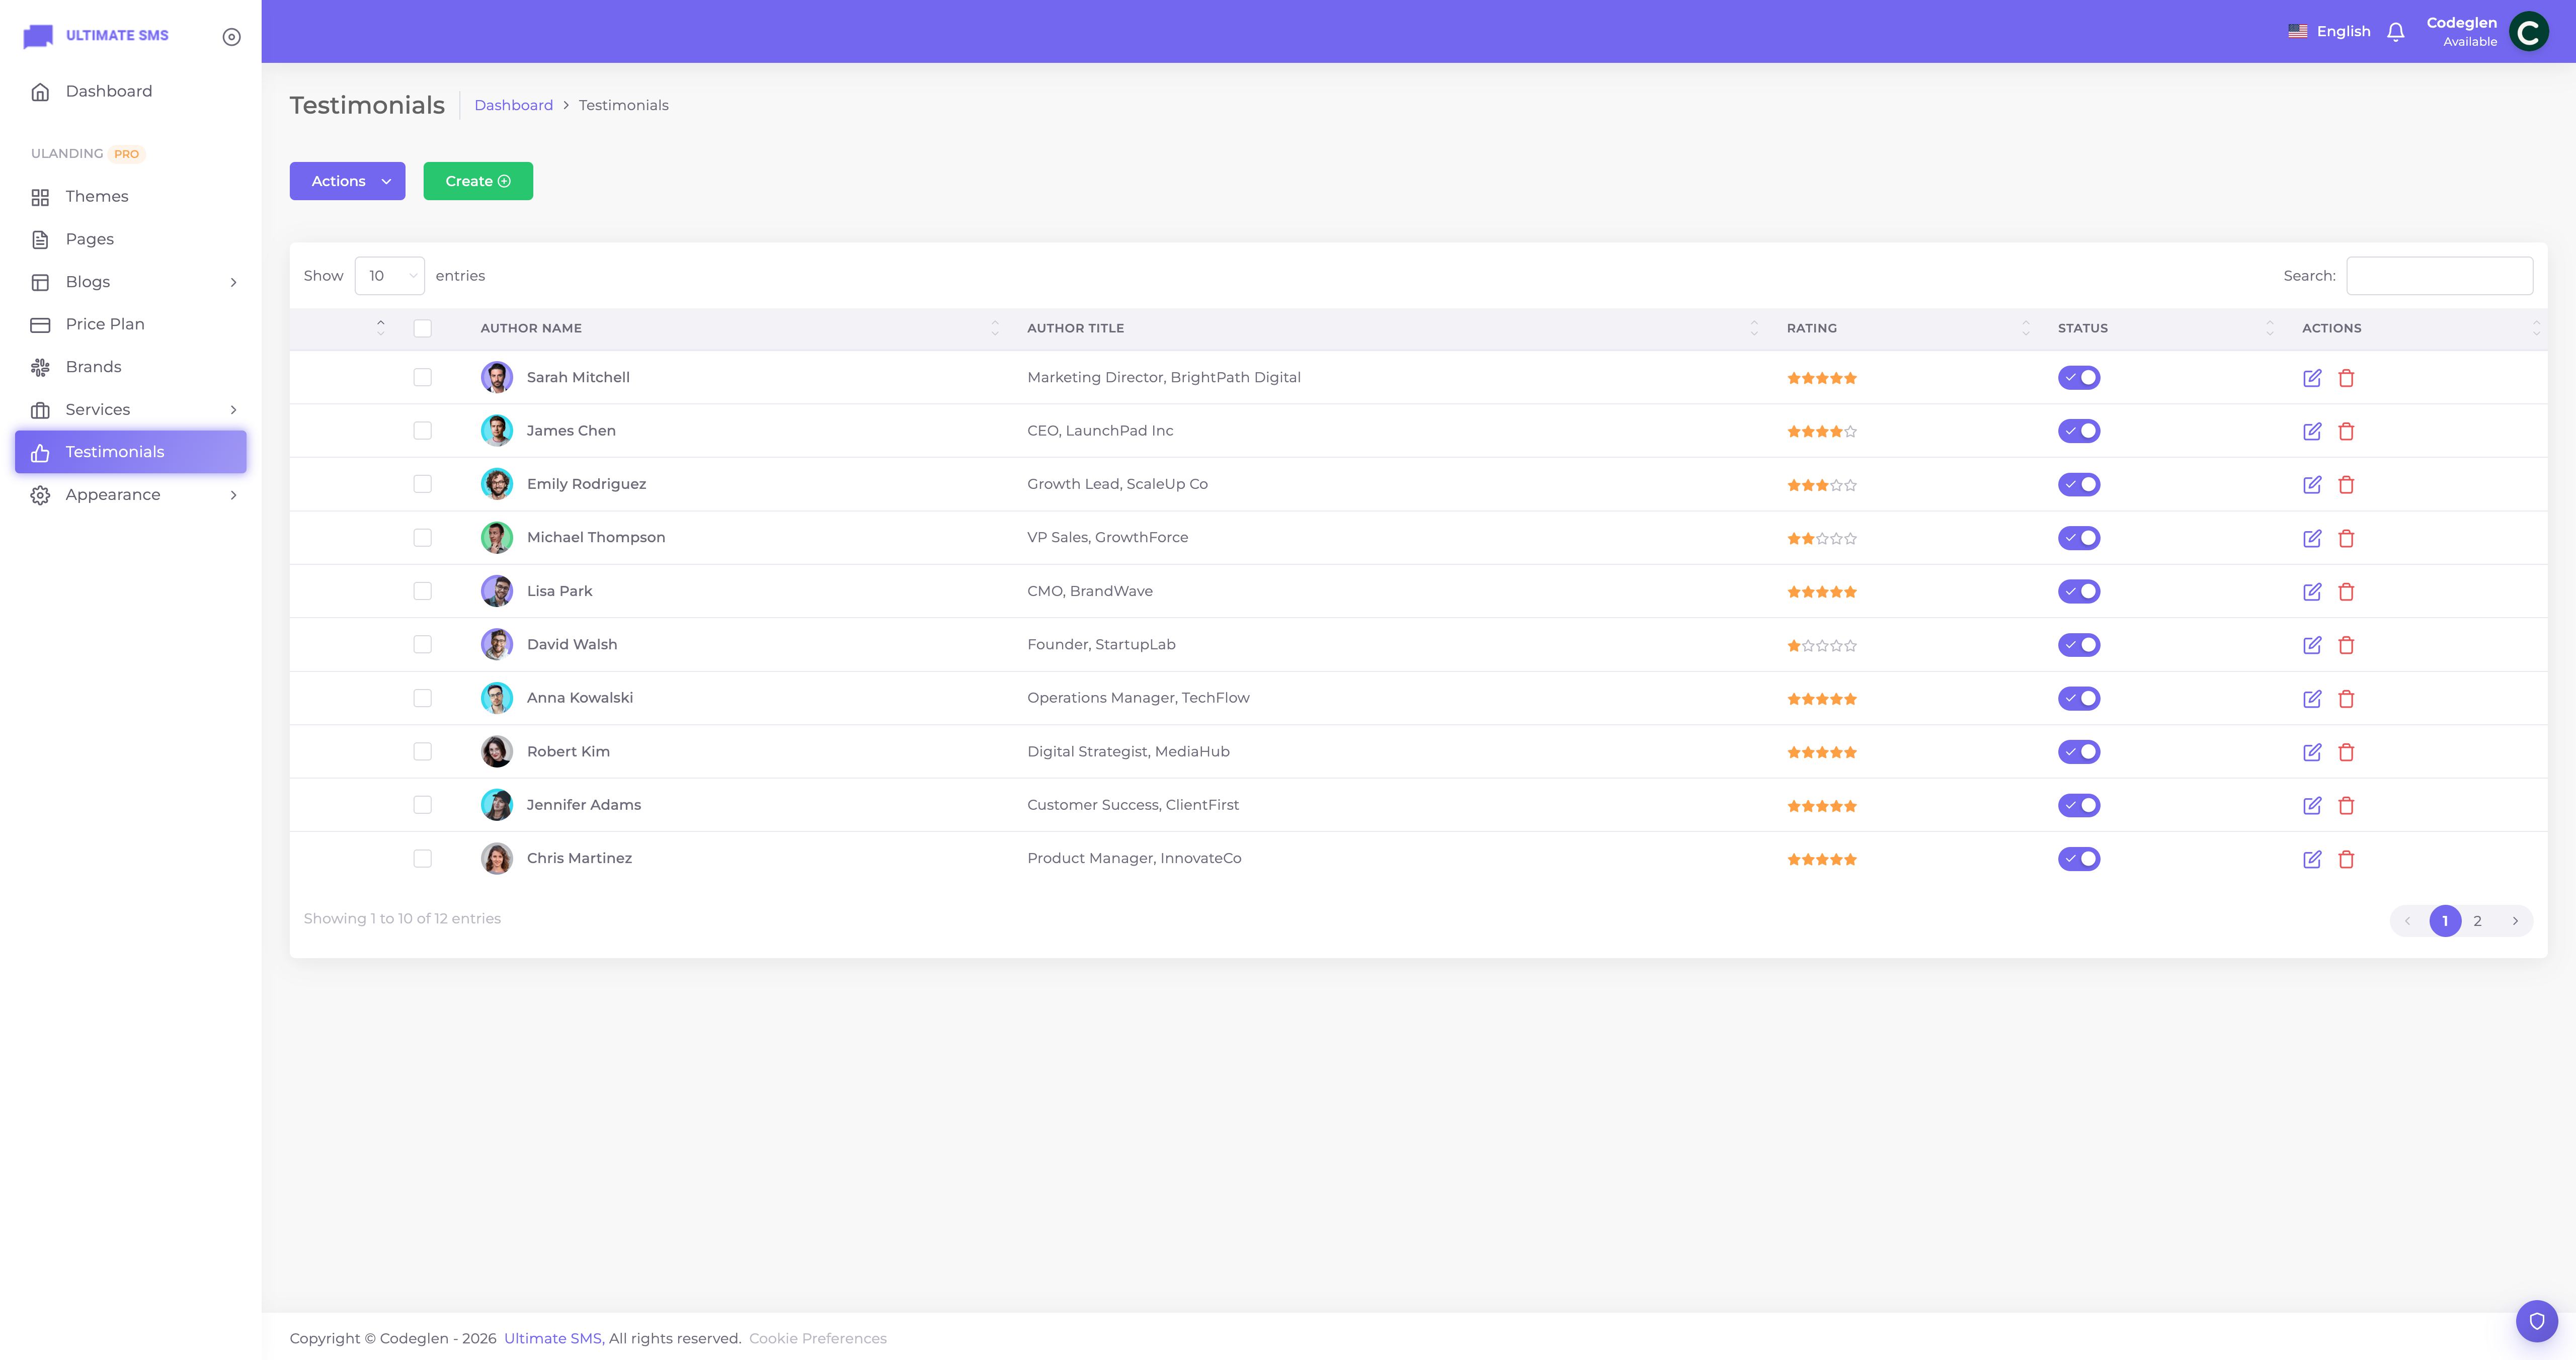Screen dimensions: 2576x1360
Task: Check the select-all header checkbox
Action: pos(423,328)
